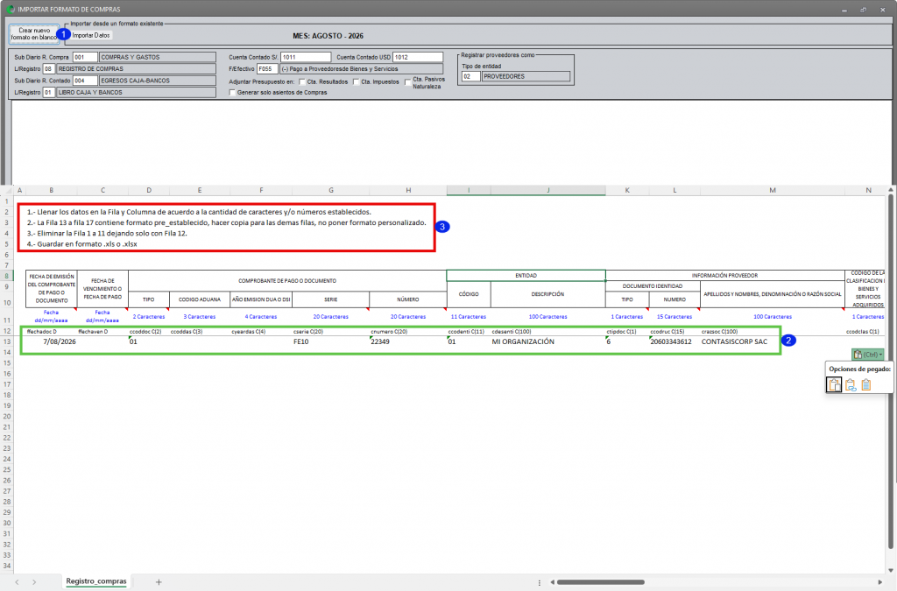Select the date cell 7/08/2026
897x591 pixels.
pos(52,341)
